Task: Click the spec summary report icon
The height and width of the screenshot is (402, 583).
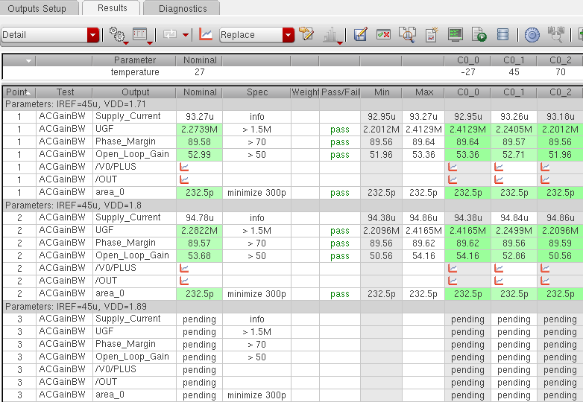Action: click(x=432, y=34)
